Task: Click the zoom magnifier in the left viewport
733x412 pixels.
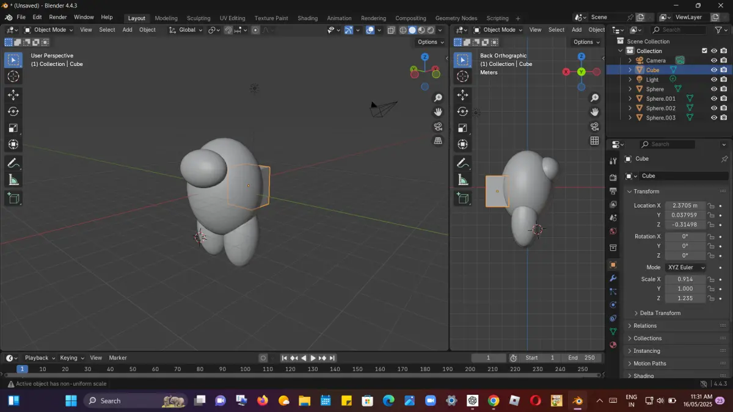Action: pyautogui.click(x=438, y=98)
